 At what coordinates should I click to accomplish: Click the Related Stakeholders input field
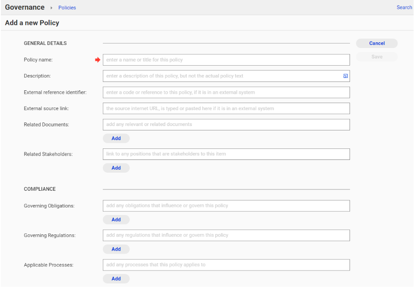226,154
